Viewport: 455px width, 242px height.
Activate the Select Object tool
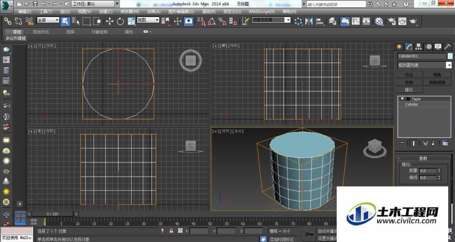(x=65, y=21)
